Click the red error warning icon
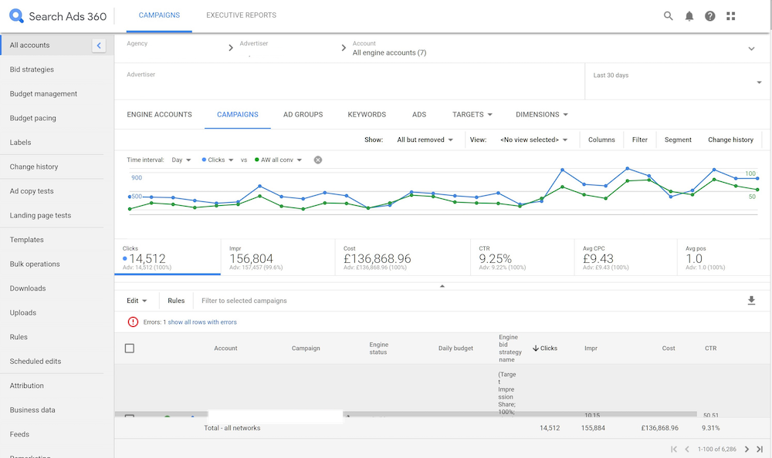This screenshot has height=458, width=772. coord(133,322)
